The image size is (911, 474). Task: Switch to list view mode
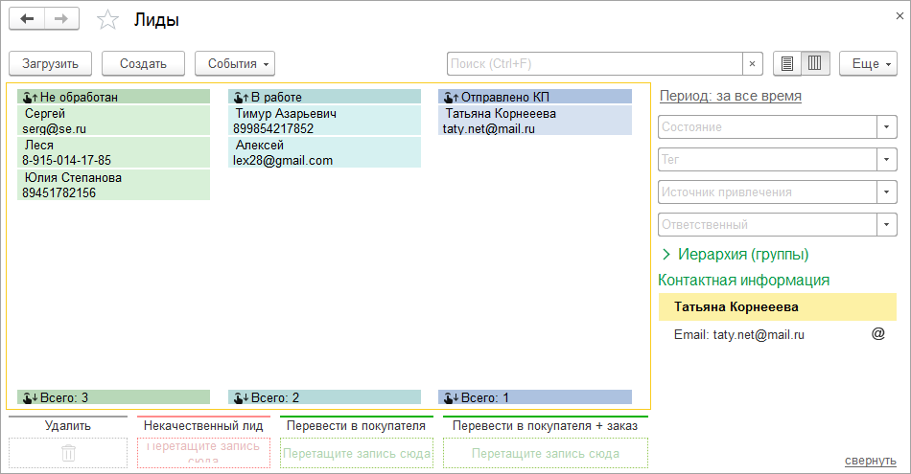pos(787,64)
